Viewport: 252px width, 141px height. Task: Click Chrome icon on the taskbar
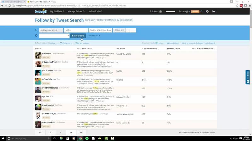point(80,138)
